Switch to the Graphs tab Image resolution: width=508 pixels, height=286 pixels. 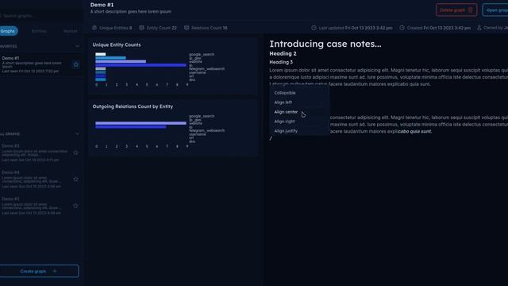[8, 31]
